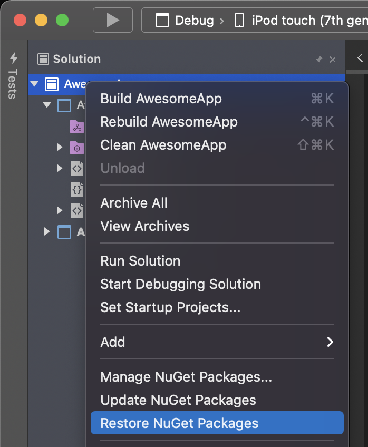Image resolution: width=368 pixels, height=447 pixels.
Task: Expand the second collapsed project node
Action: tap(47, 231)
